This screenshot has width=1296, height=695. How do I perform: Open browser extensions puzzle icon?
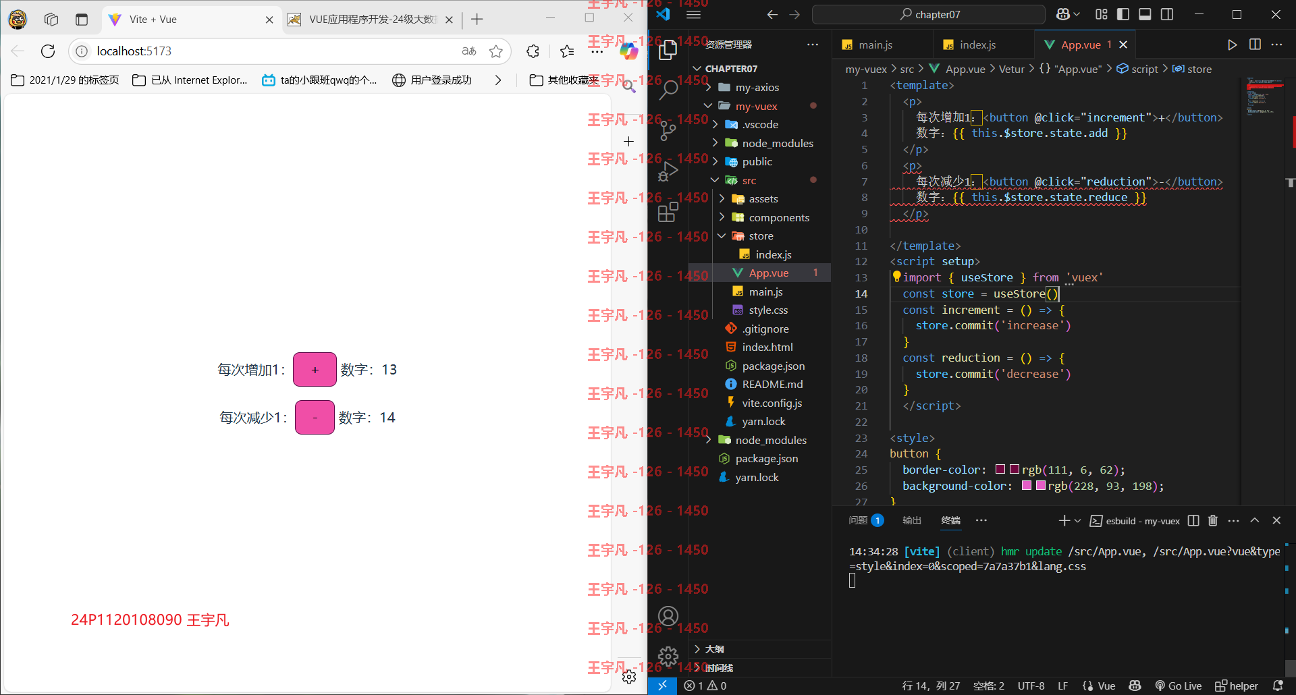coord(533,51)
